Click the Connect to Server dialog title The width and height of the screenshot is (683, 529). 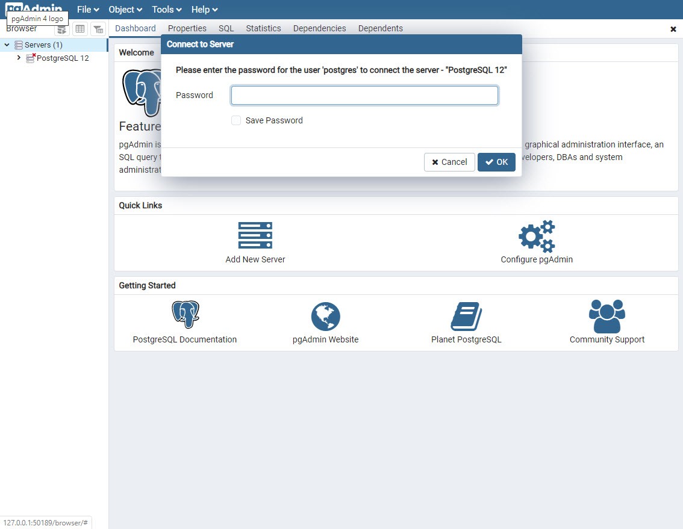[200, 44]
